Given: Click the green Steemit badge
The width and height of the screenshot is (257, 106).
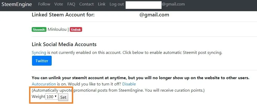Looking at the screenshot, I should point(39,30).
